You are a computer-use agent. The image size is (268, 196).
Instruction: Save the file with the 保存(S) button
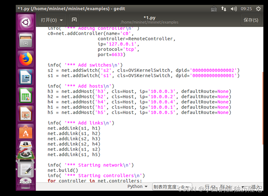click(x=251, y=20)
